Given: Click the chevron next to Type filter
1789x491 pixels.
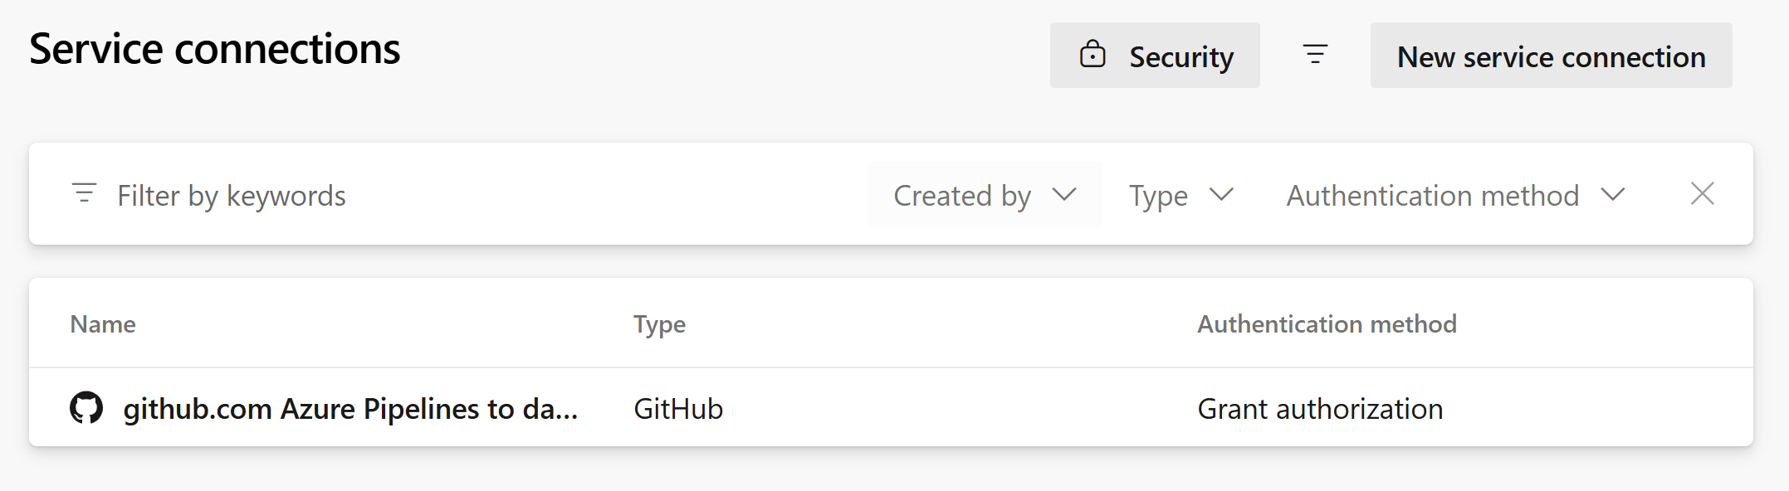Looking at the screenshot, I should point(1221,194).
